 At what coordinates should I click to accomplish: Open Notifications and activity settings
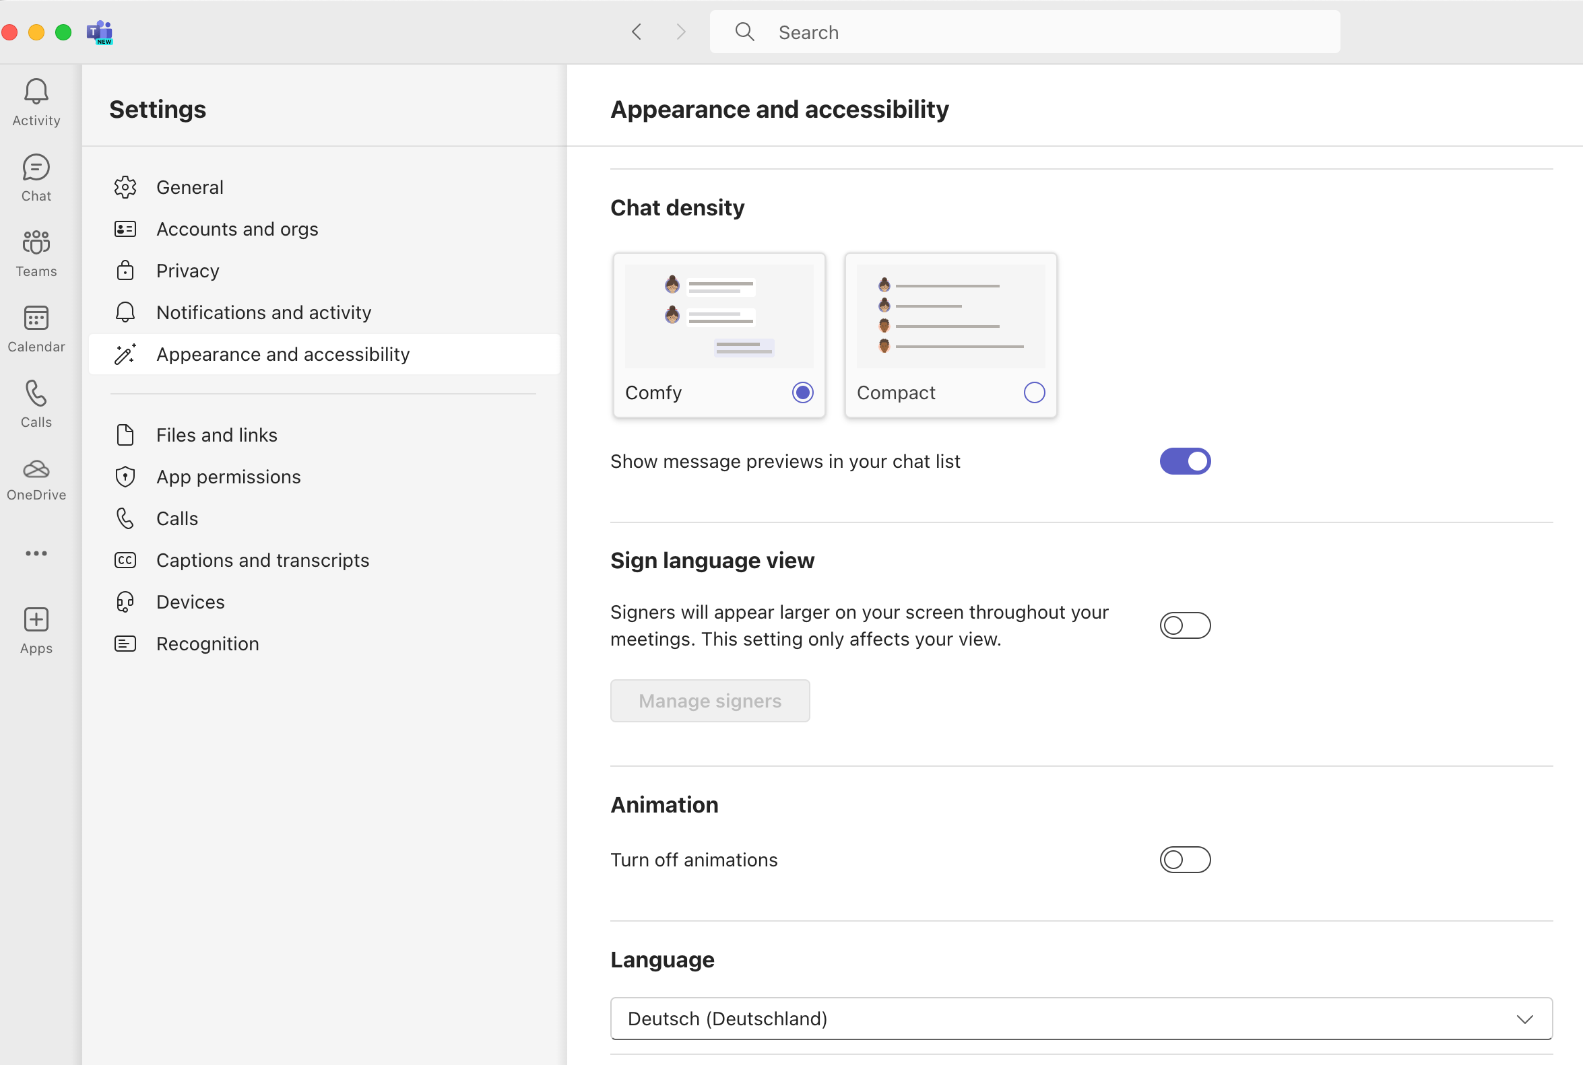[x=263, y=312]
